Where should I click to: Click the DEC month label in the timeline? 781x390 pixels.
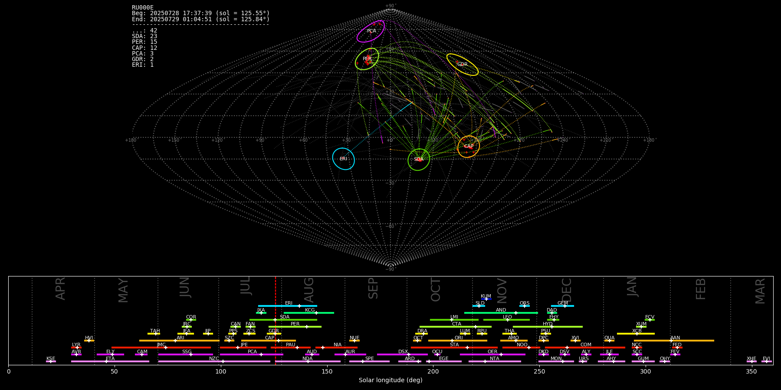click(567, 290)
